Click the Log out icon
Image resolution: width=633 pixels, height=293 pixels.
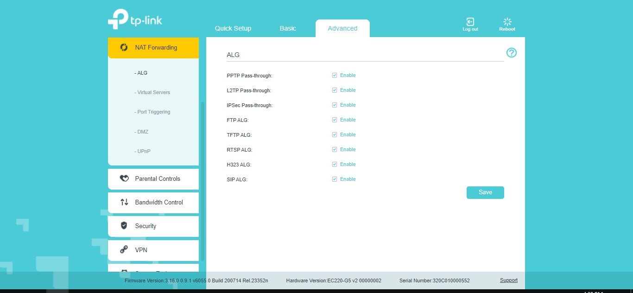click(470, 22)
